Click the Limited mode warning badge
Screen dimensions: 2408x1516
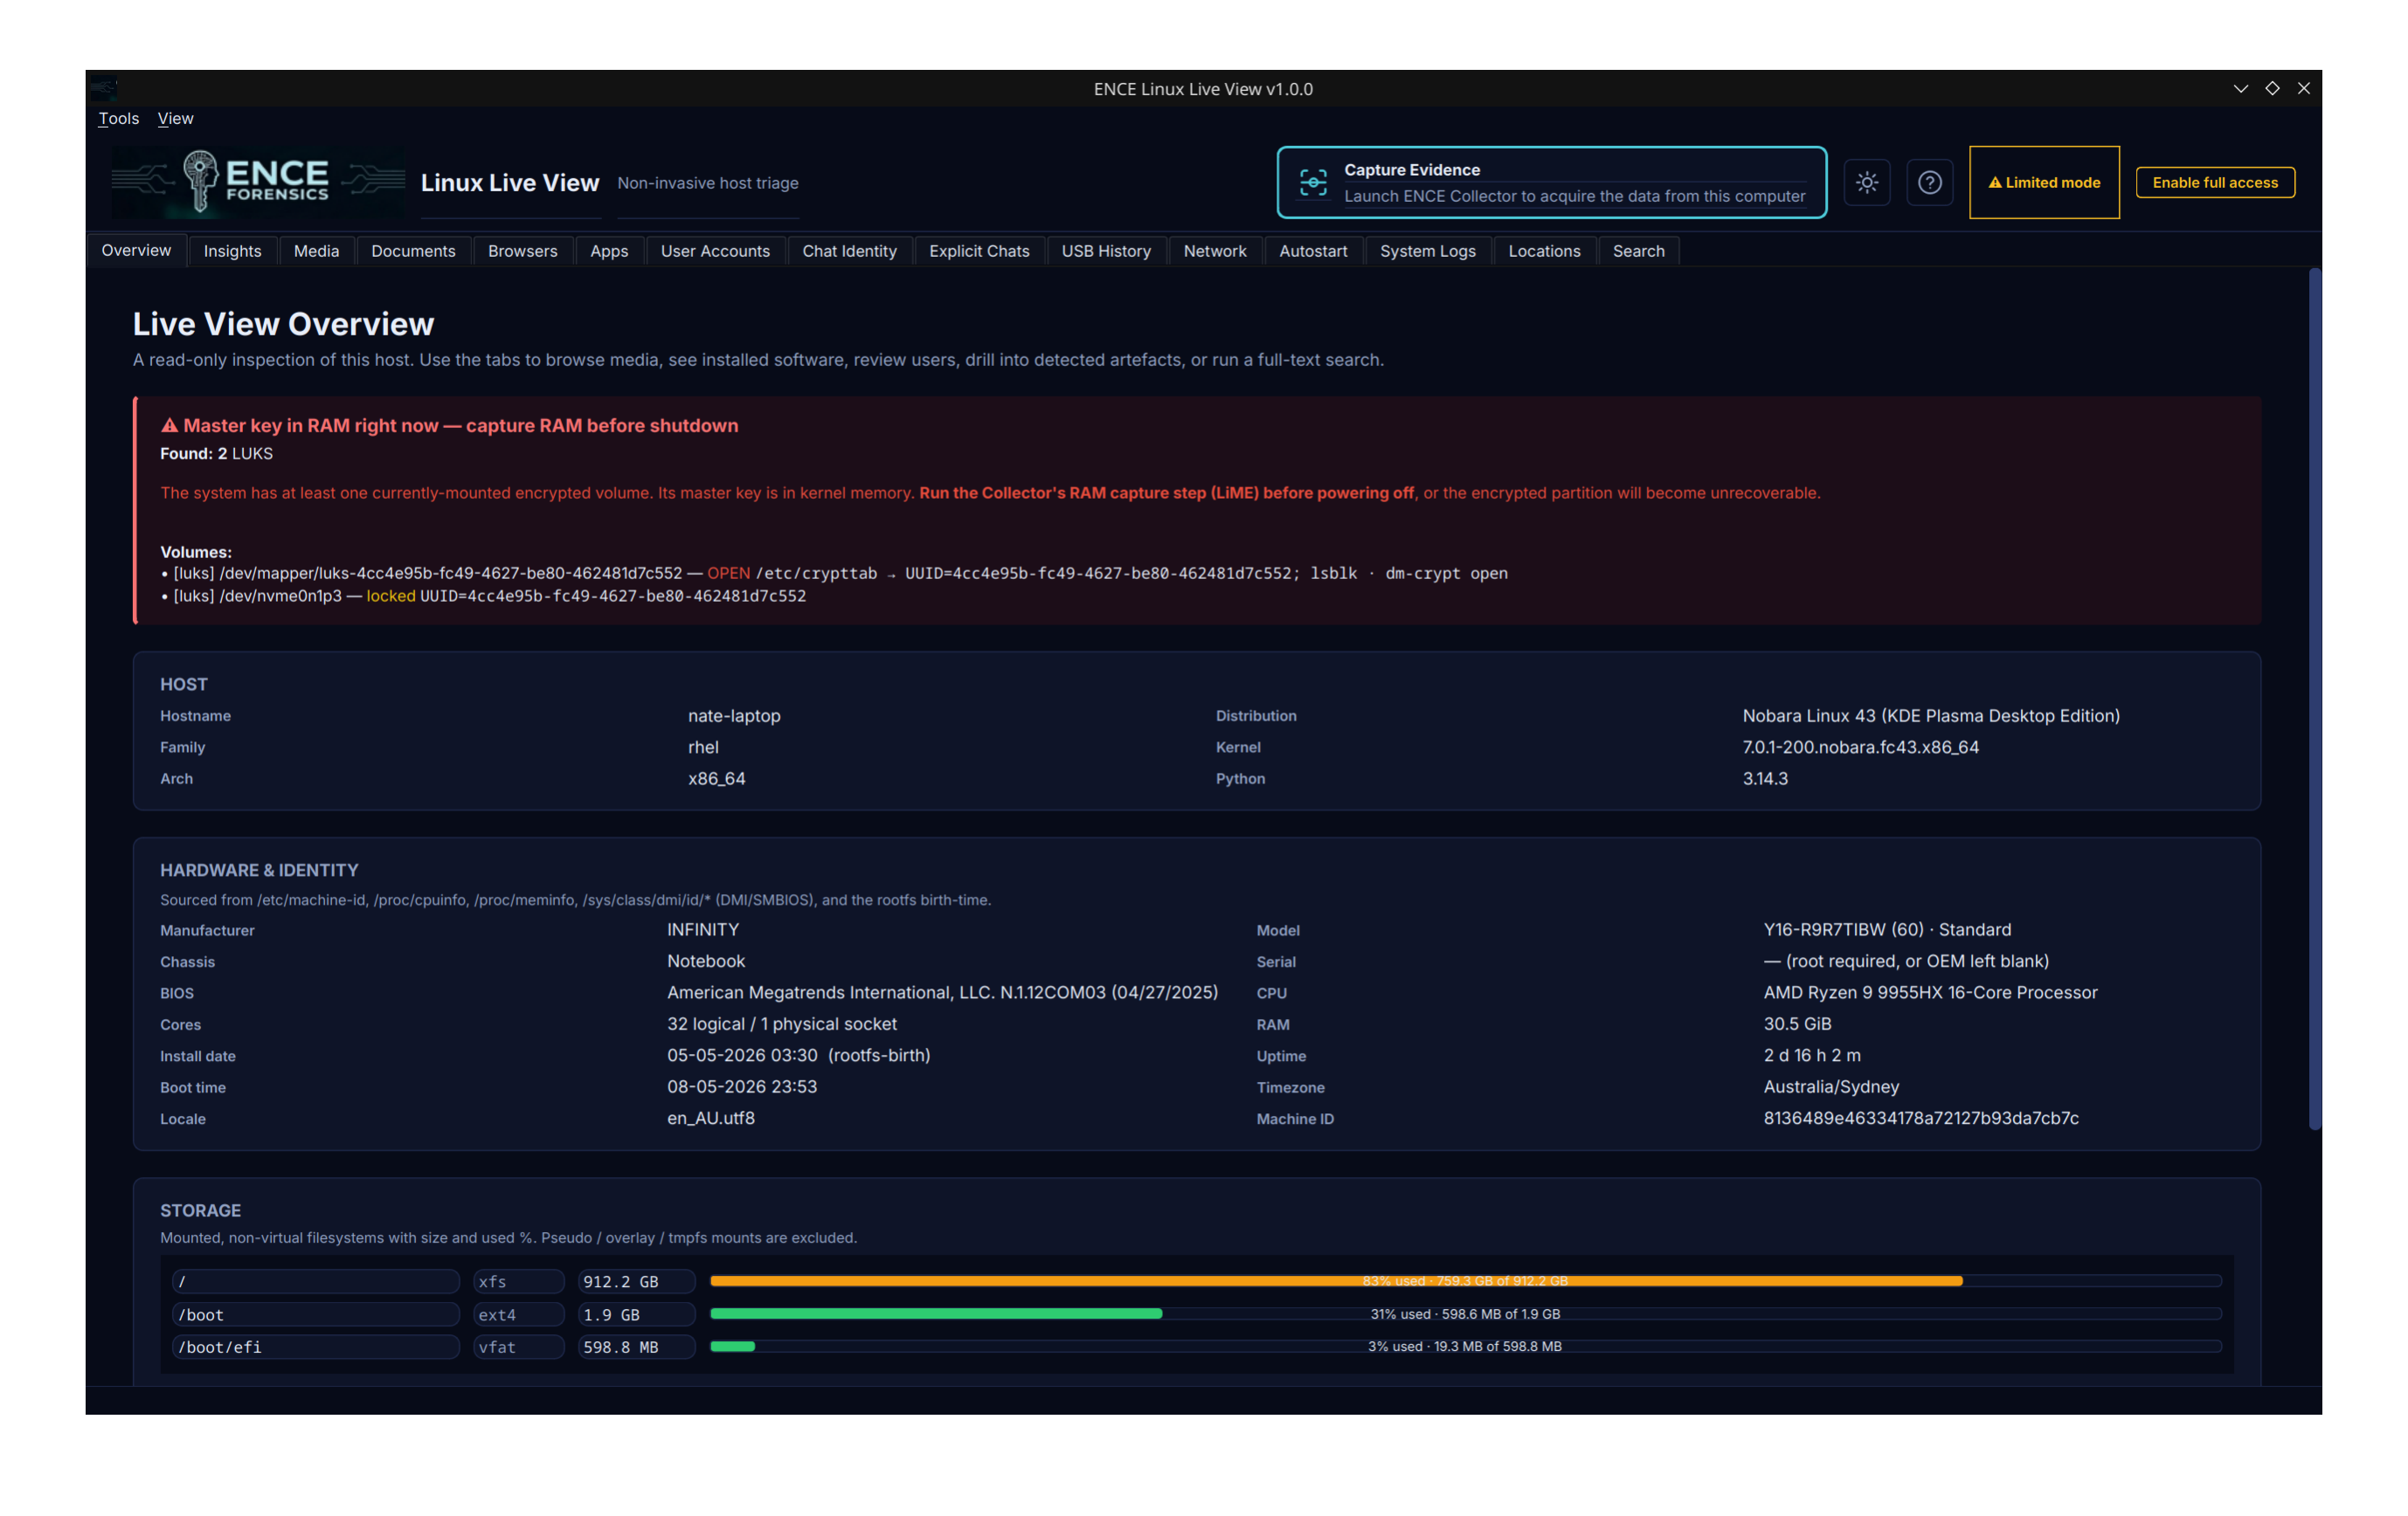point(2044,183)
